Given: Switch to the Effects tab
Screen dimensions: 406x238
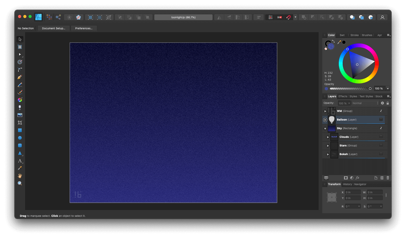Looking at the screenshot, I should (343, 96).
